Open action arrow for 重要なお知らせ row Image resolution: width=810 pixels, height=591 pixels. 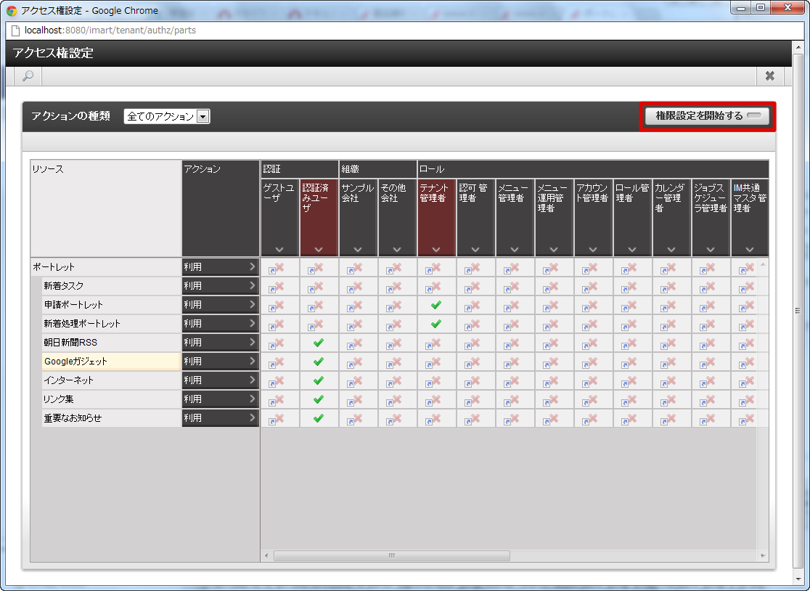252,417
